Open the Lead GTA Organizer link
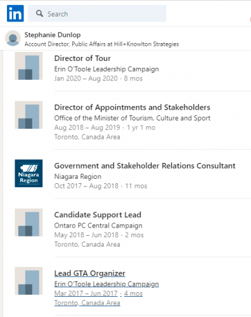This screenshot has height=317, width=251. (x=90, y=273)
